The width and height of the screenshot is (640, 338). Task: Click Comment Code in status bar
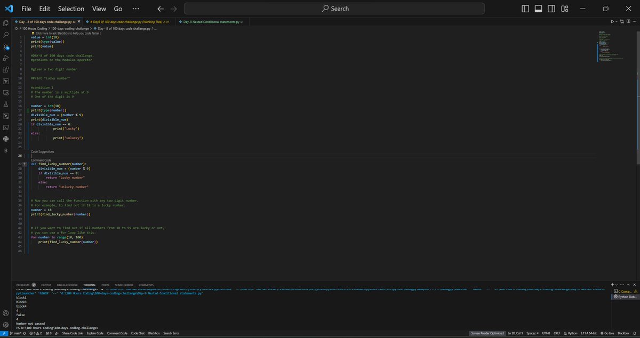pos(117,333)
